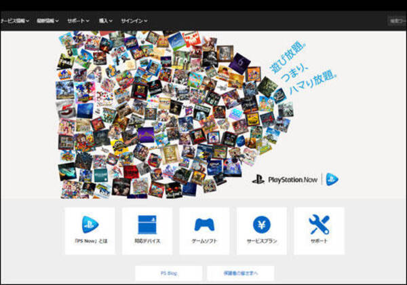
Task: Open the サポート dropdown in top navigation
Action: 78,21
